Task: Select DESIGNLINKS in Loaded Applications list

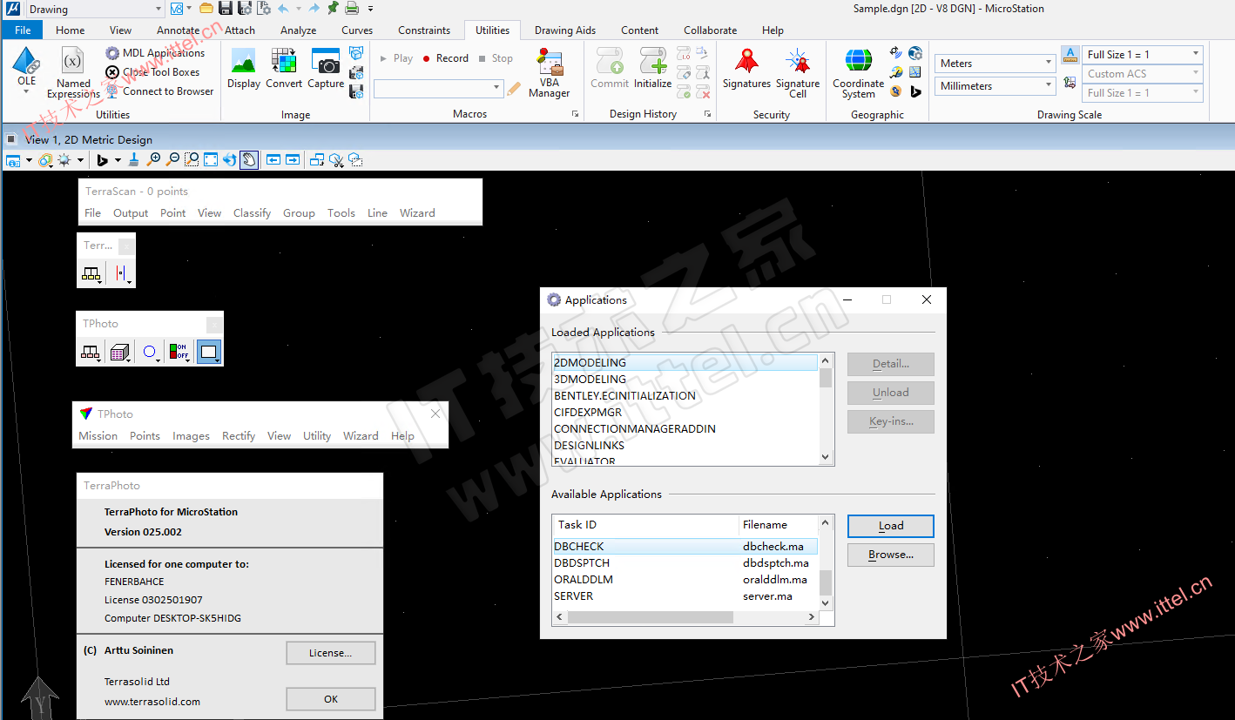Action: 685,446
